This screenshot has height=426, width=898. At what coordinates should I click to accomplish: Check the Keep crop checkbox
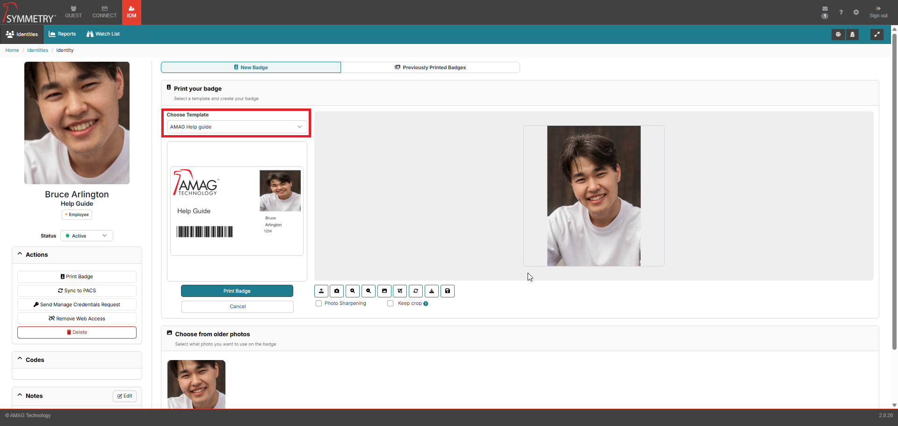(391, 303)
